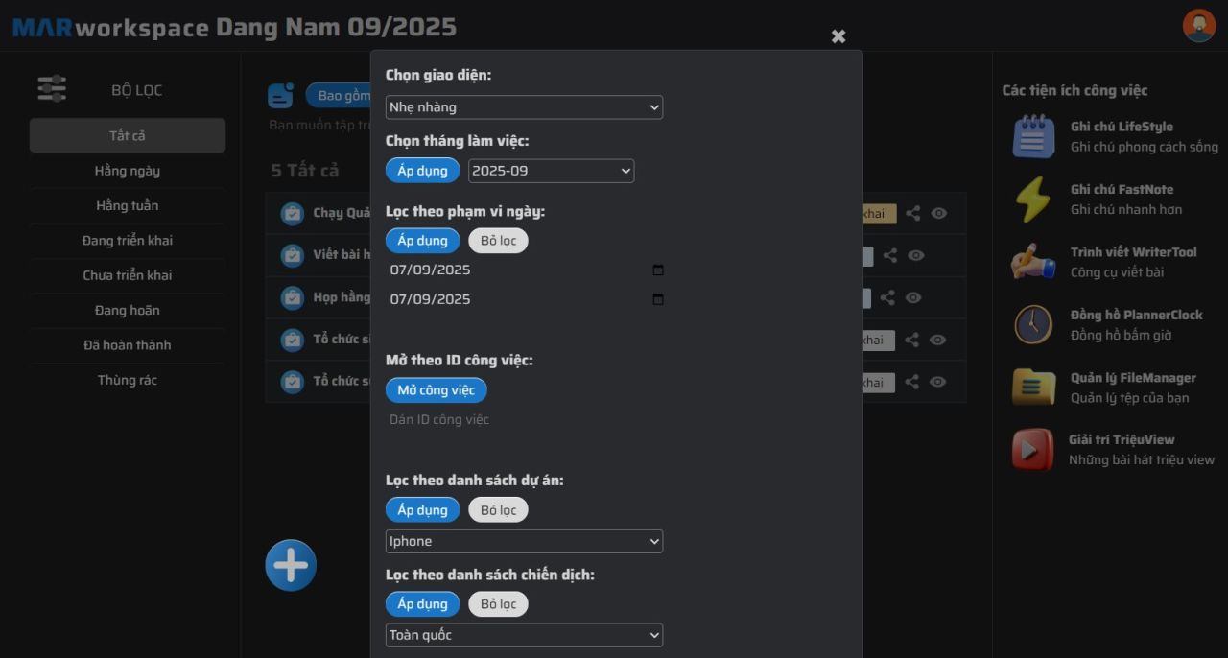Select the Đang triển khai filter
1228x658 pixels.
(128, 241)
